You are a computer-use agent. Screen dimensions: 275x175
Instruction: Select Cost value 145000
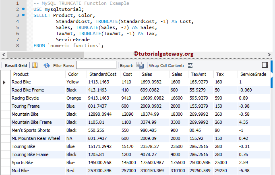[129, 162]
